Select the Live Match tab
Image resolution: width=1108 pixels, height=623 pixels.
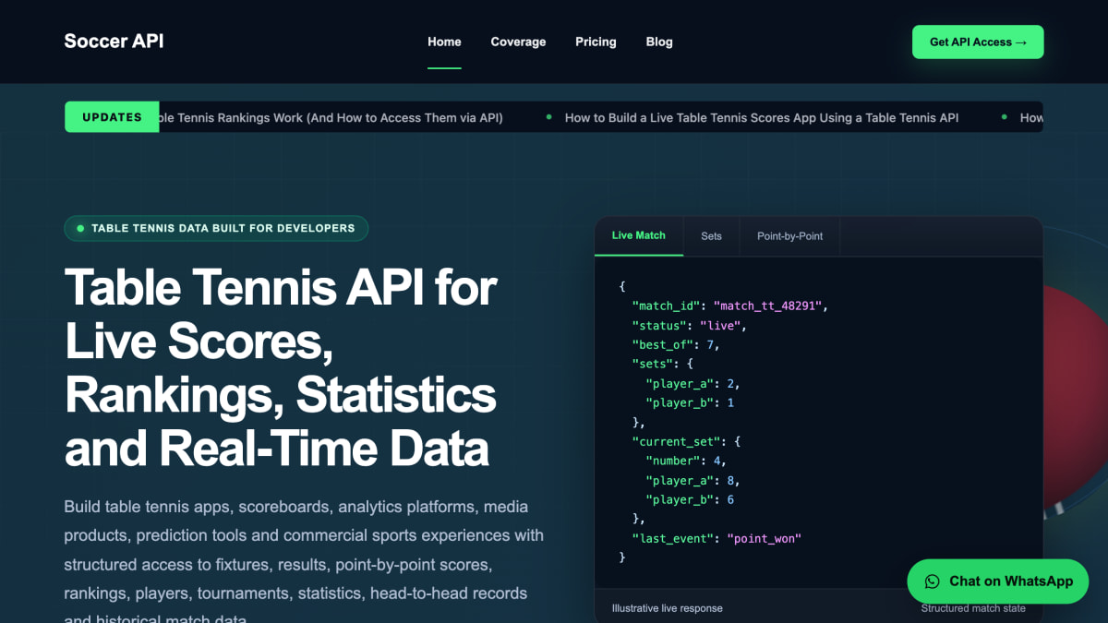coord(638,235)
